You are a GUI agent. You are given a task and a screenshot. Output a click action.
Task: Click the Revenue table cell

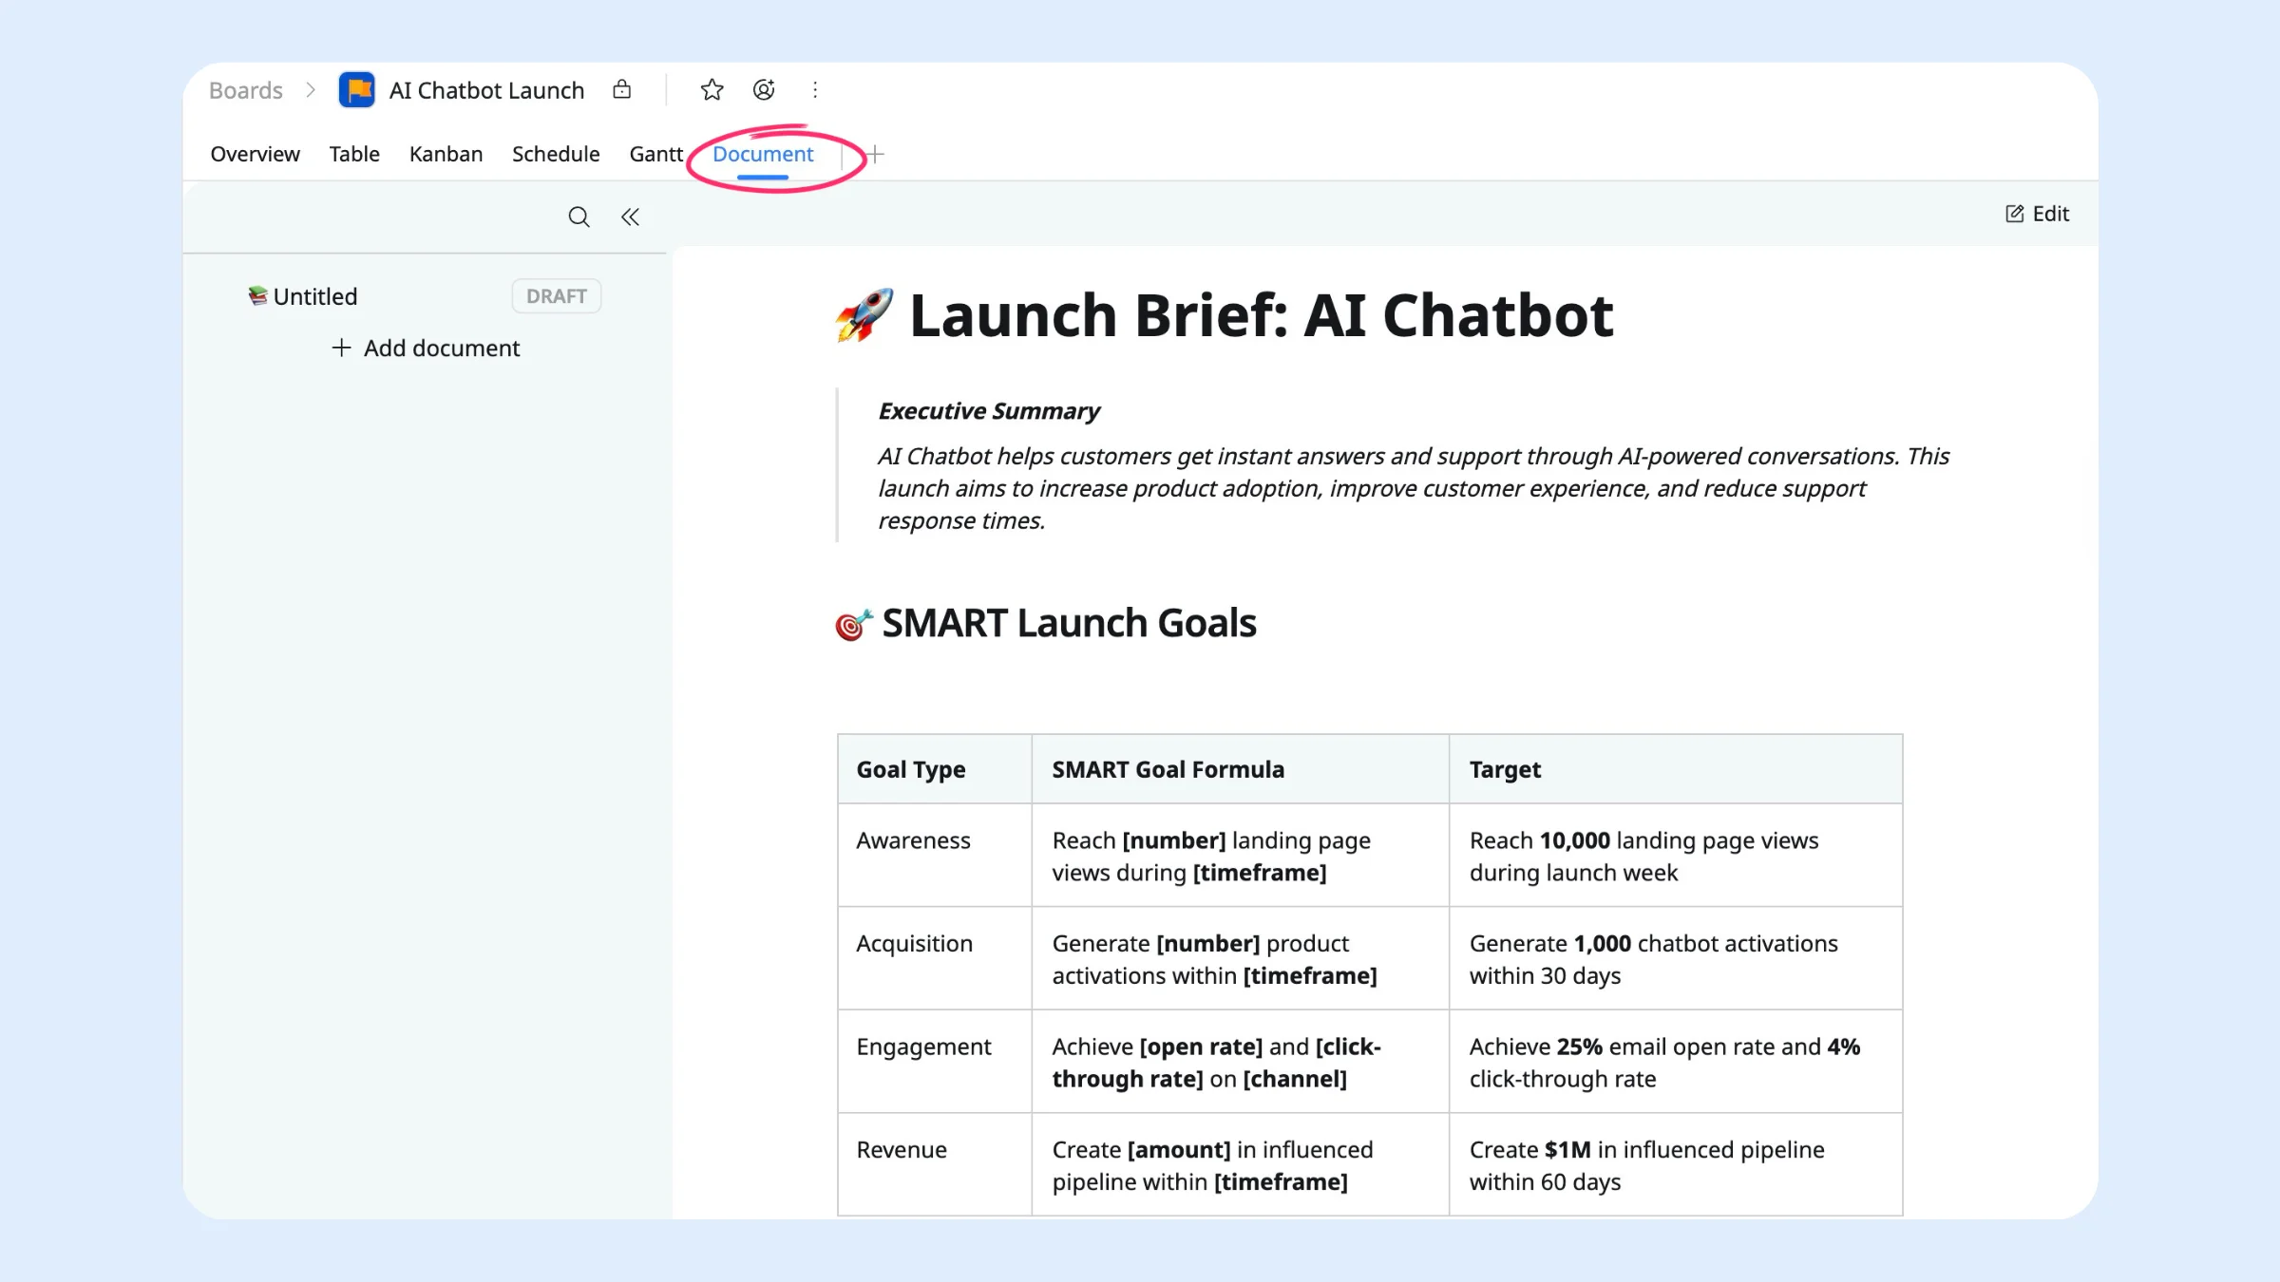coord(935,1164)
